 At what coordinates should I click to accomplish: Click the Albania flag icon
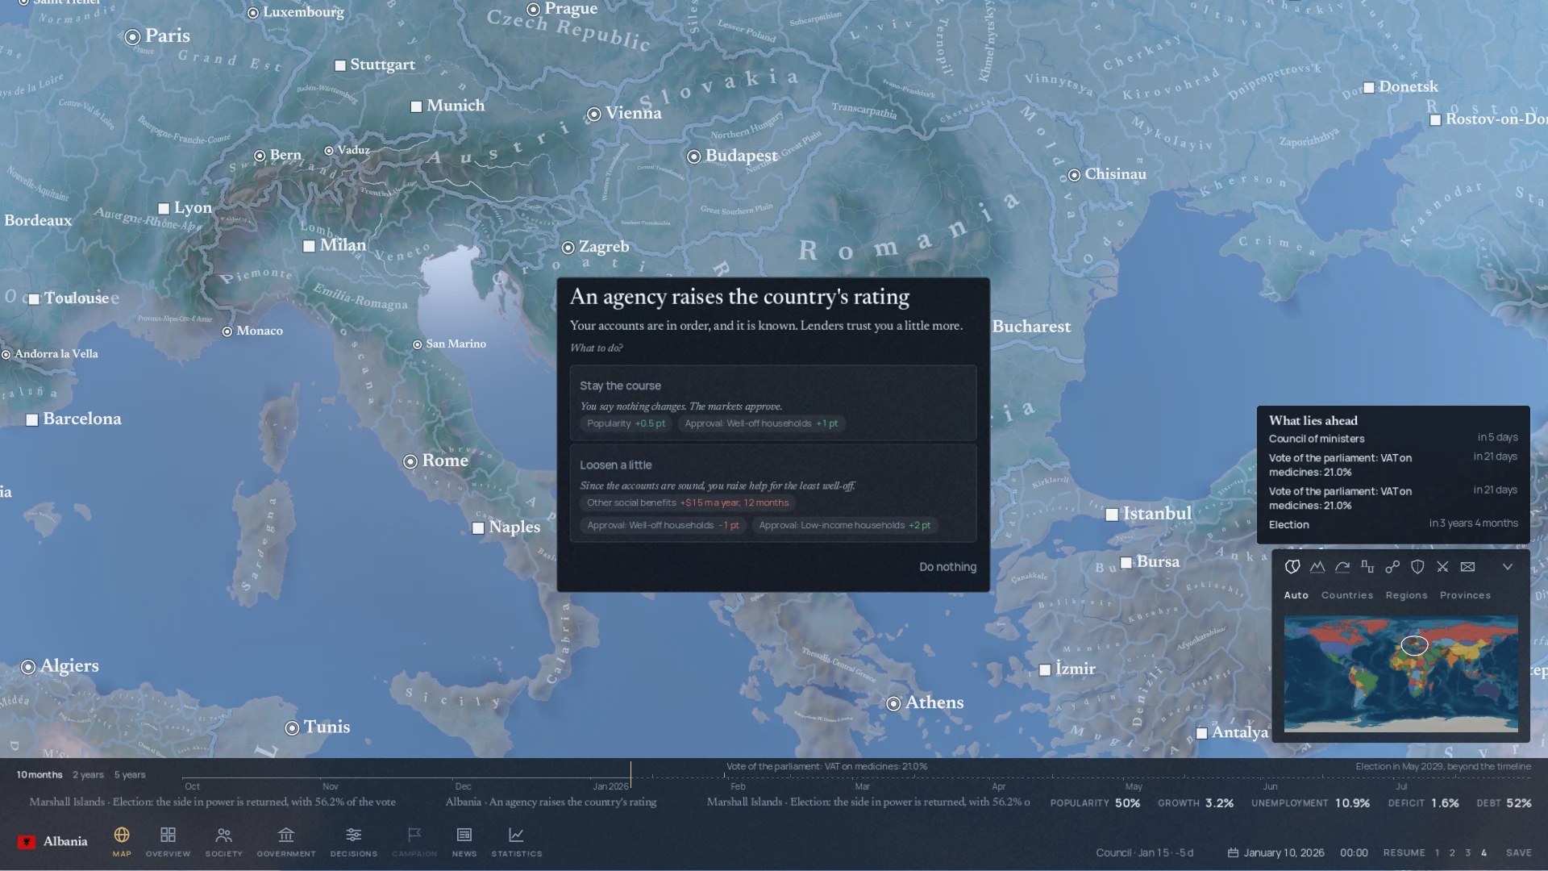click(x=27, y=842)
